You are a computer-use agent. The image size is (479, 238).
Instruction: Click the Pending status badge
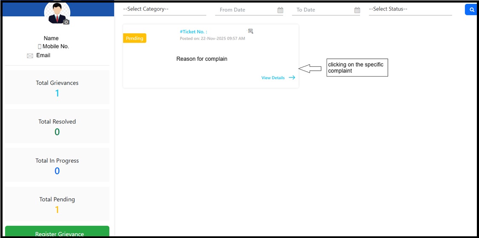click(135, 38)
